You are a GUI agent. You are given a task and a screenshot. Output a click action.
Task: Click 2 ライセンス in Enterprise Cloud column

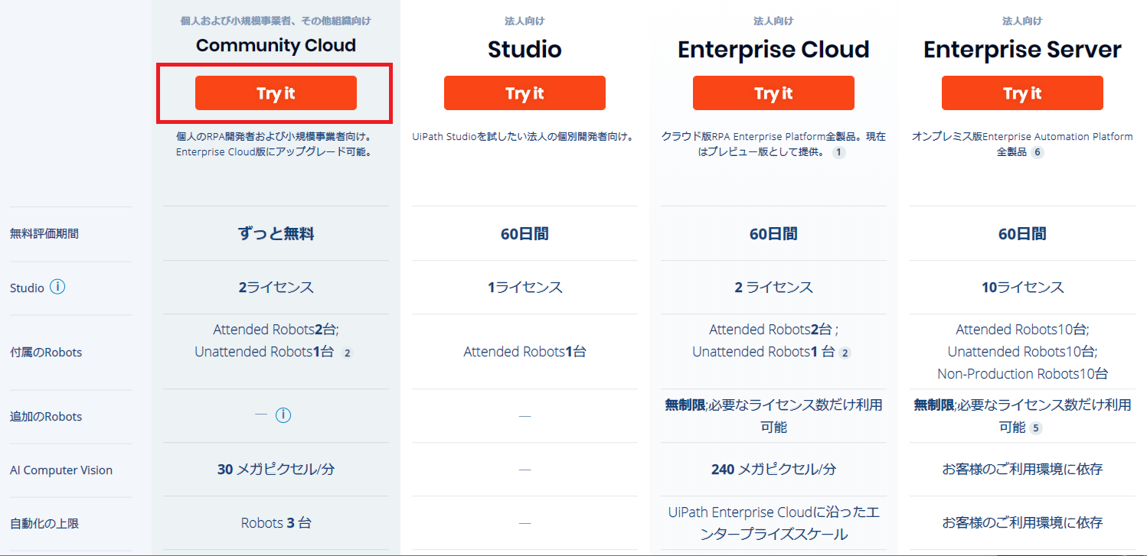(x=773, y=288)
